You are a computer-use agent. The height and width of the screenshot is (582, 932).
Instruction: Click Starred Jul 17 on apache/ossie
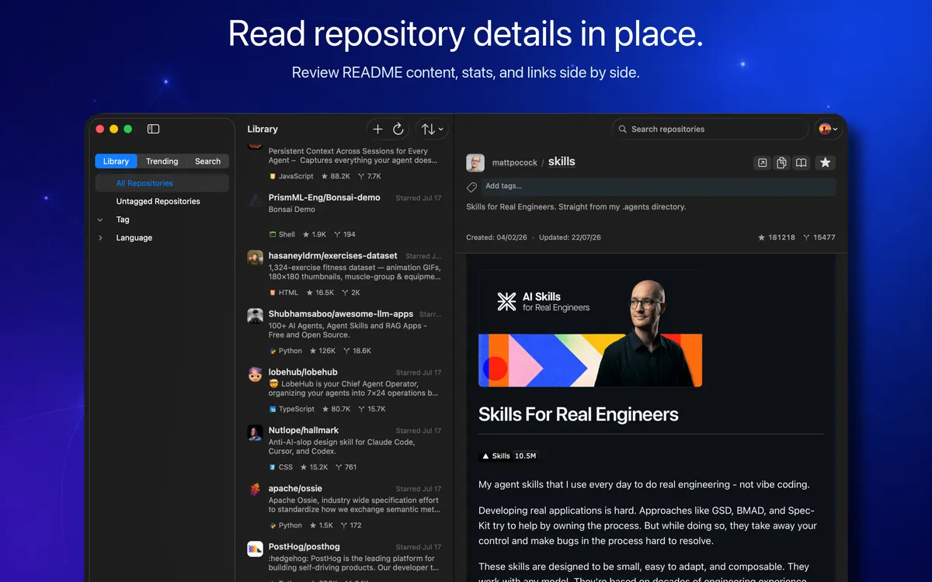pyautogui.click(x=419, y=489)
